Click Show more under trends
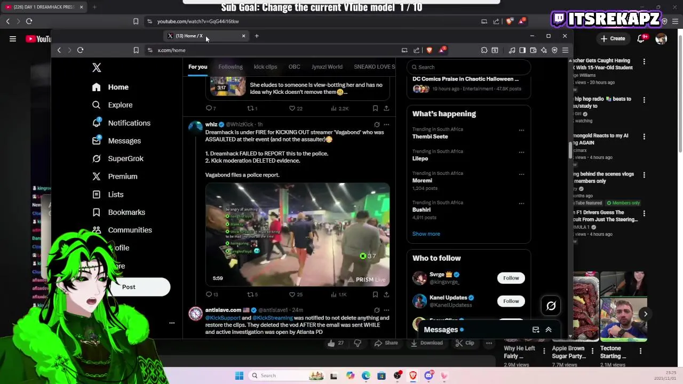Viewport: 683px width, 384px height. (426, 234)
